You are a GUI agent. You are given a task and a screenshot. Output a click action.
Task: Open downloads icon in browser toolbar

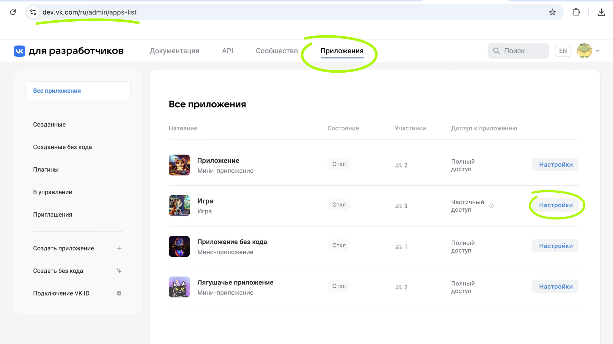pos(601,12)
